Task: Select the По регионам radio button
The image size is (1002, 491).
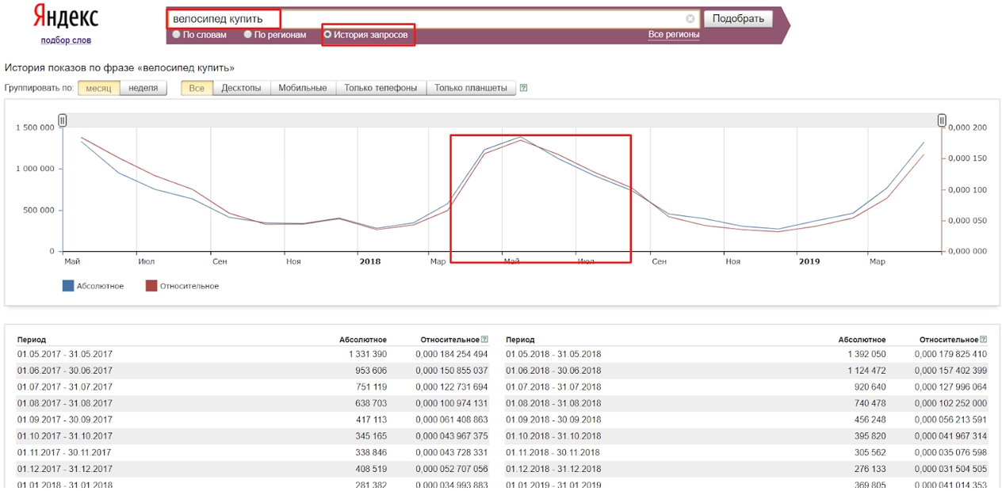Action: pyautogui.click(x=248, y=35)
